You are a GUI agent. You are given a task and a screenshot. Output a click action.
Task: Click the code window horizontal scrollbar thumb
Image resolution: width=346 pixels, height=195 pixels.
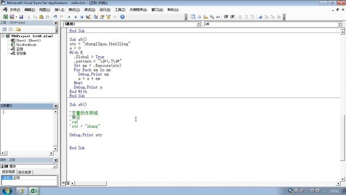tap(90, 183)
